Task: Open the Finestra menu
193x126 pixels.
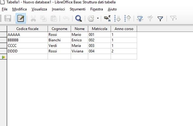Action: click(96, 9)
